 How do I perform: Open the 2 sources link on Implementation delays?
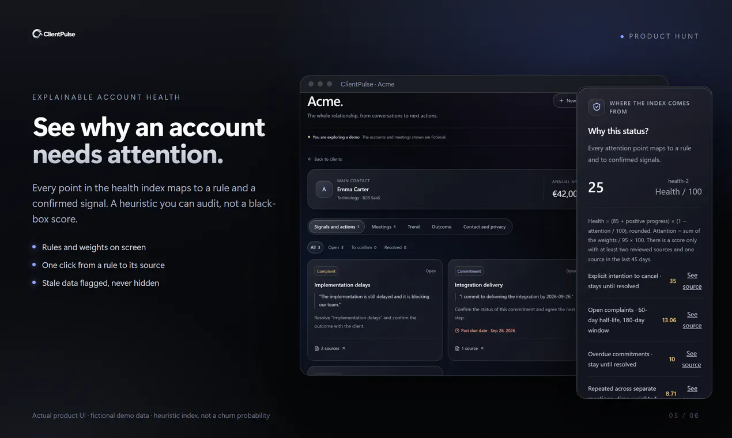click(x=330, y=349)
